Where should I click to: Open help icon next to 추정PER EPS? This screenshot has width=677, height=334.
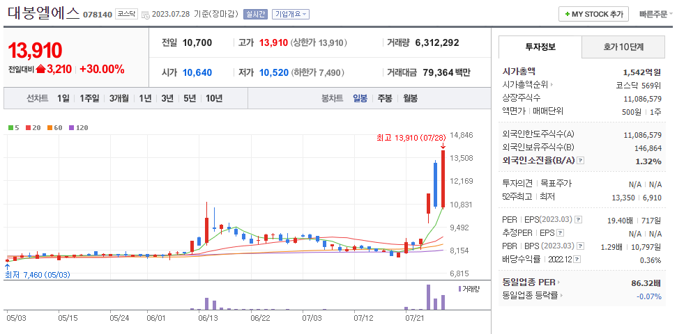(560, 233)
